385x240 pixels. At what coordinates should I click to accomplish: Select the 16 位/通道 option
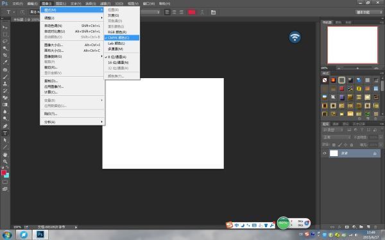[122, 63]
